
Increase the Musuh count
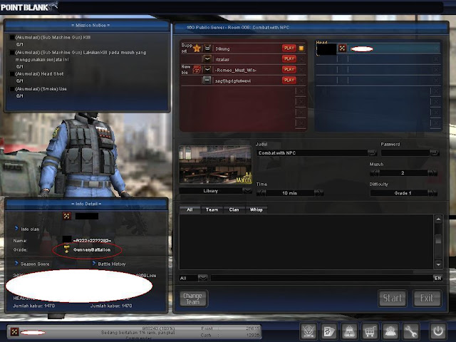point(432,173)
